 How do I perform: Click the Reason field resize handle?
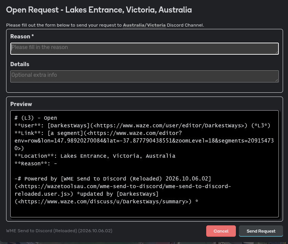coord(277,52)
